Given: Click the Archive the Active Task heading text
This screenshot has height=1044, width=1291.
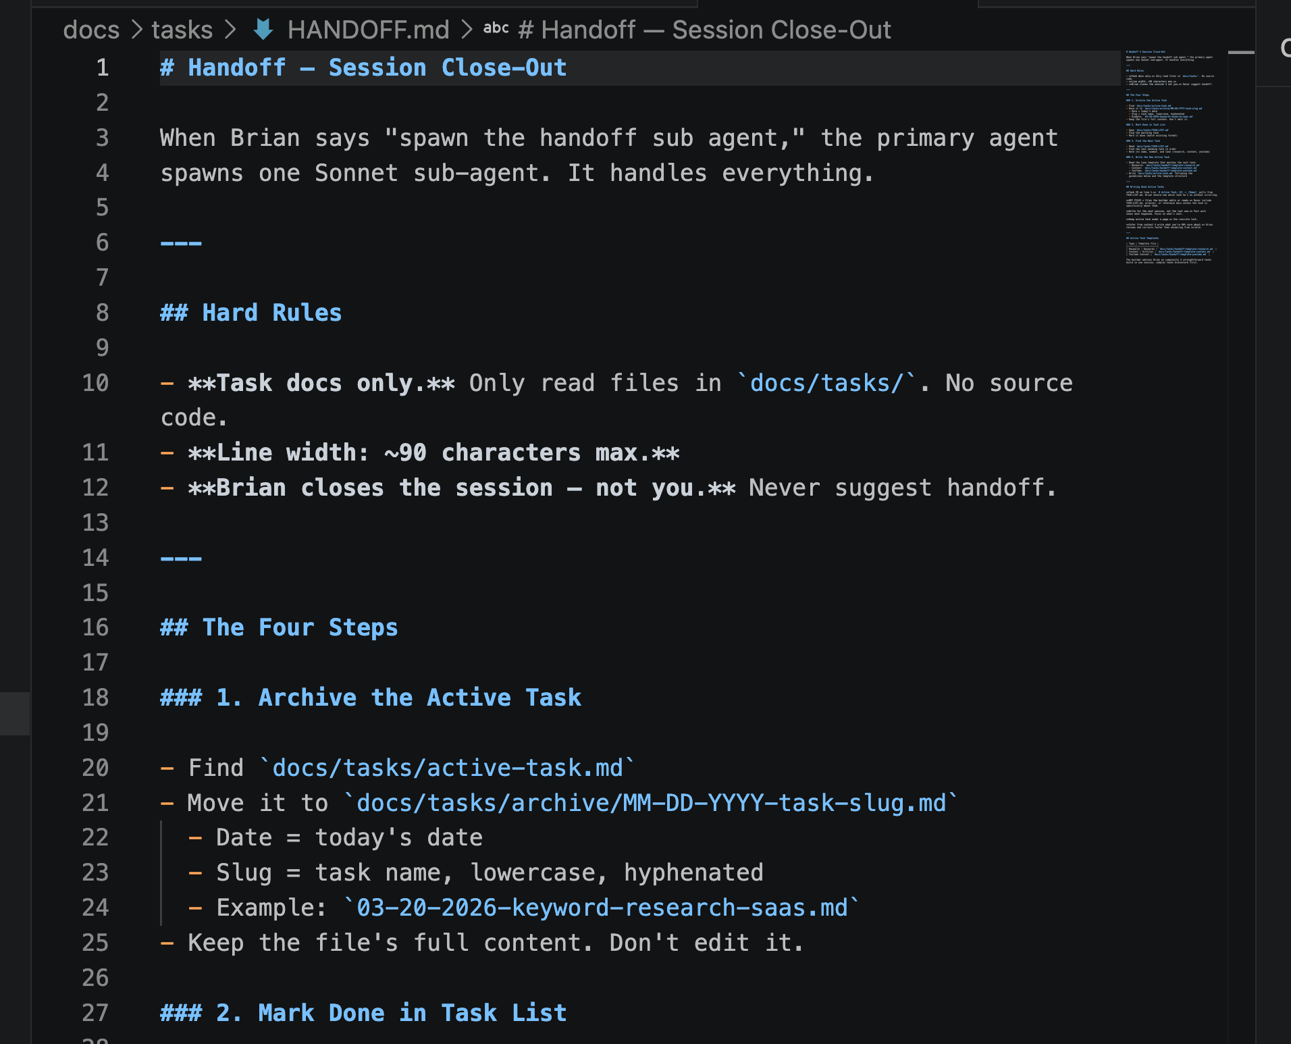Looking at the screenshot, I should click(x=419, y=698).
